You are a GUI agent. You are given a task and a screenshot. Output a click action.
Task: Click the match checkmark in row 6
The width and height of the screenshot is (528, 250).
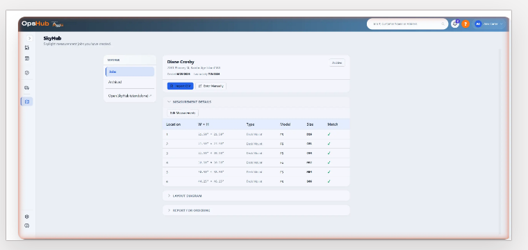coord(329,181)
